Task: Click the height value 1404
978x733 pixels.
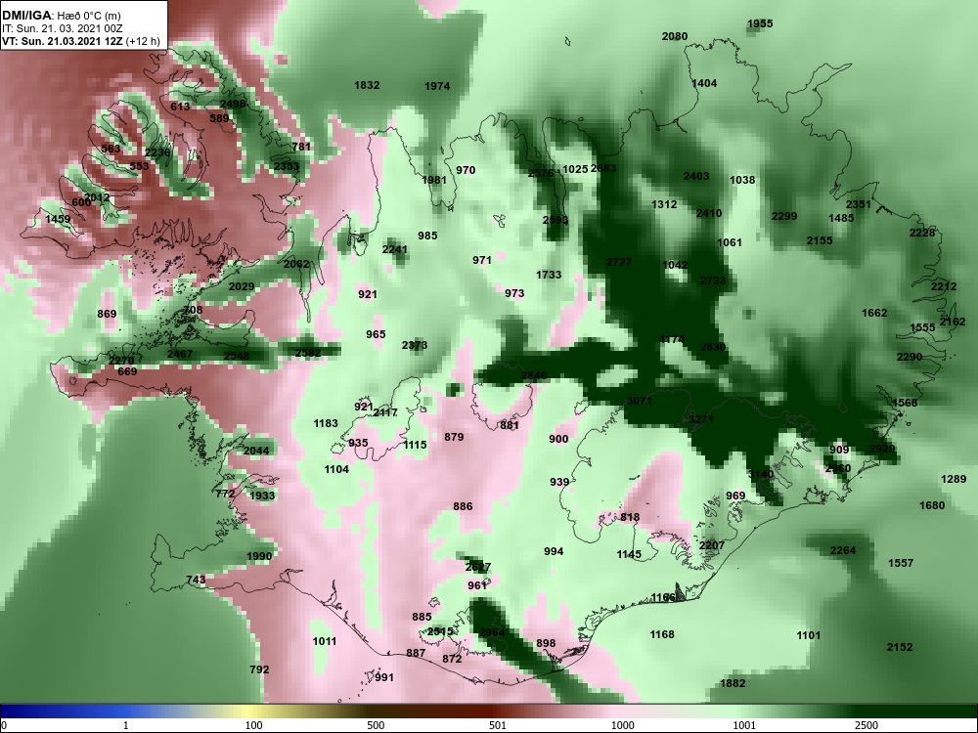Action: (704, 83)
